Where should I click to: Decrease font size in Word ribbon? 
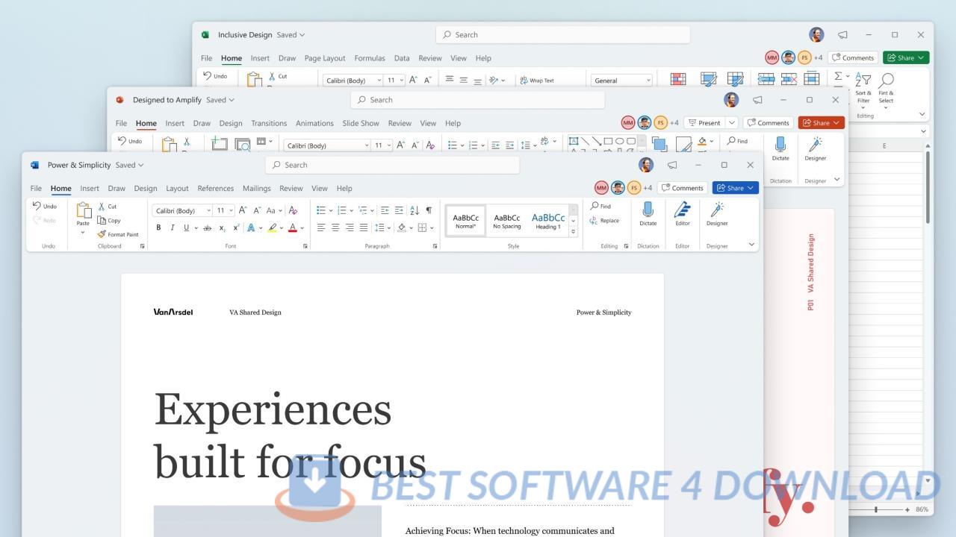click(257, 210)
